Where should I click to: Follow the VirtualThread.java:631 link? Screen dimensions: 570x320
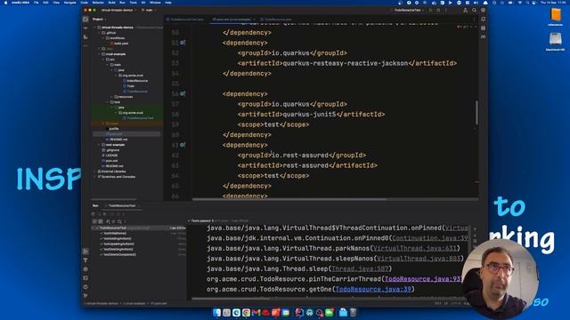pyautogui.click(x=414, y=249)
